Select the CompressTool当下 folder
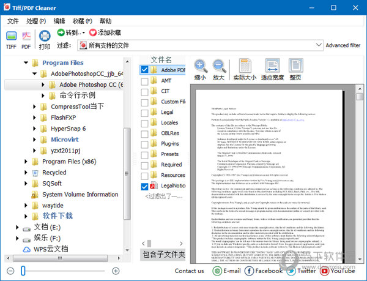Image resolution: width=367 pixels, height=281 pixels. click(x=77, y=107)
